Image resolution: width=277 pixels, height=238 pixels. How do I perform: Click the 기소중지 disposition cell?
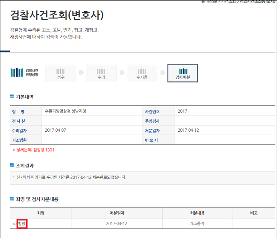pos(197,223)
